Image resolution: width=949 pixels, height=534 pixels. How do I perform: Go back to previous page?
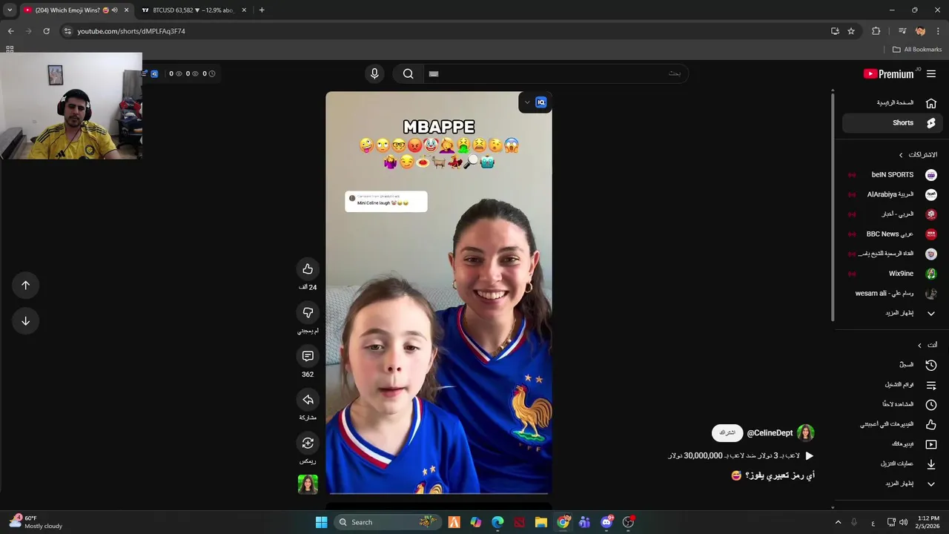click(x=10, y=31)
